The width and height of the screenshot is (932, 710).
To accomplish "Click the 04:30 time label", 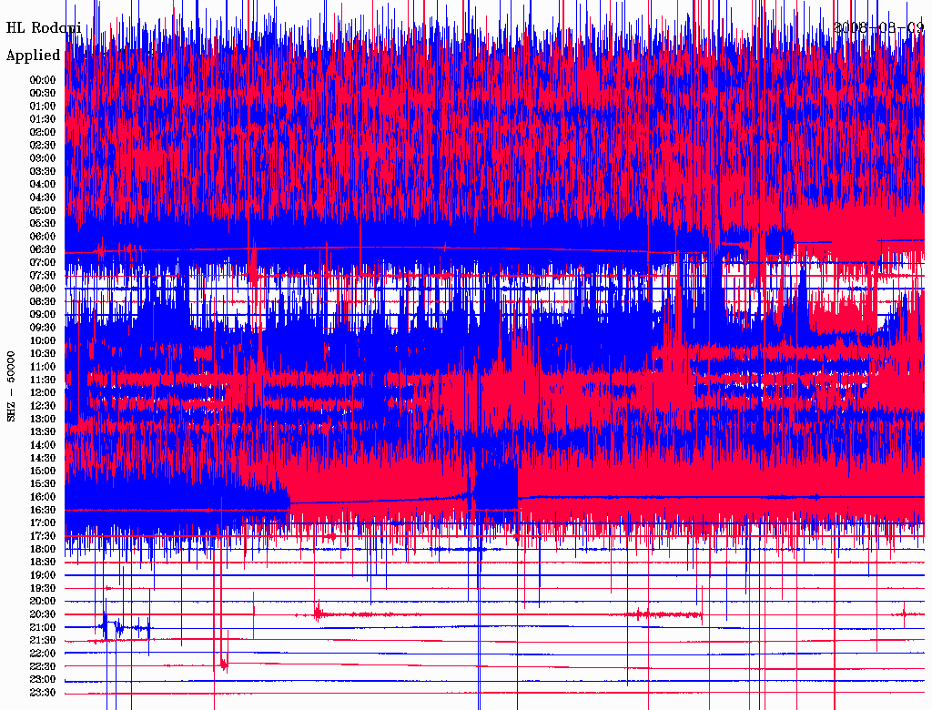I will (43, 198).
